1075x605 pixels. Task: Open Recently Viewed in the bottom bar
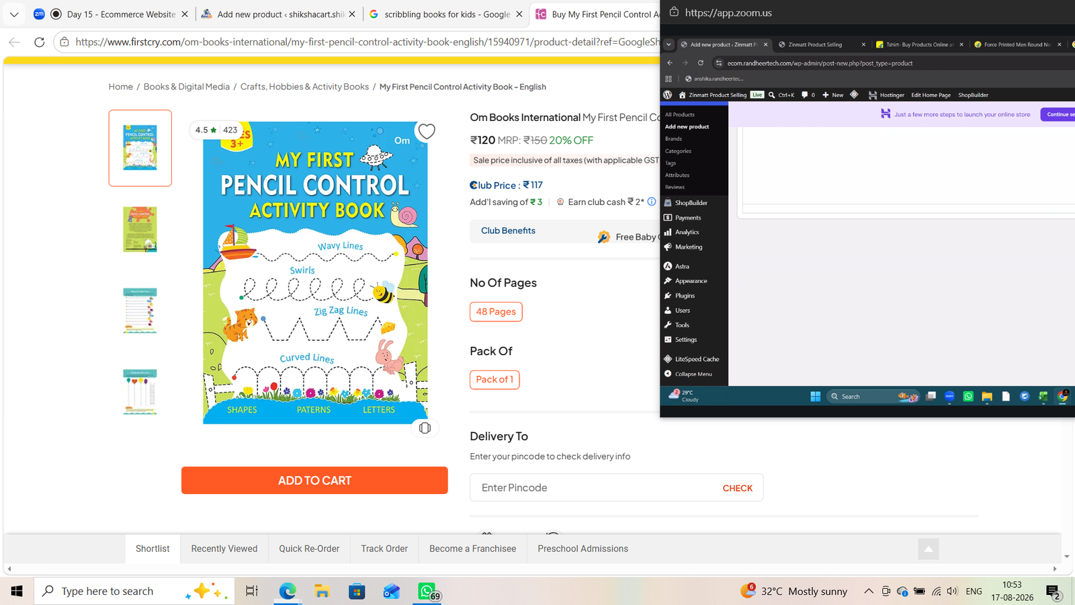click(224, 549)
